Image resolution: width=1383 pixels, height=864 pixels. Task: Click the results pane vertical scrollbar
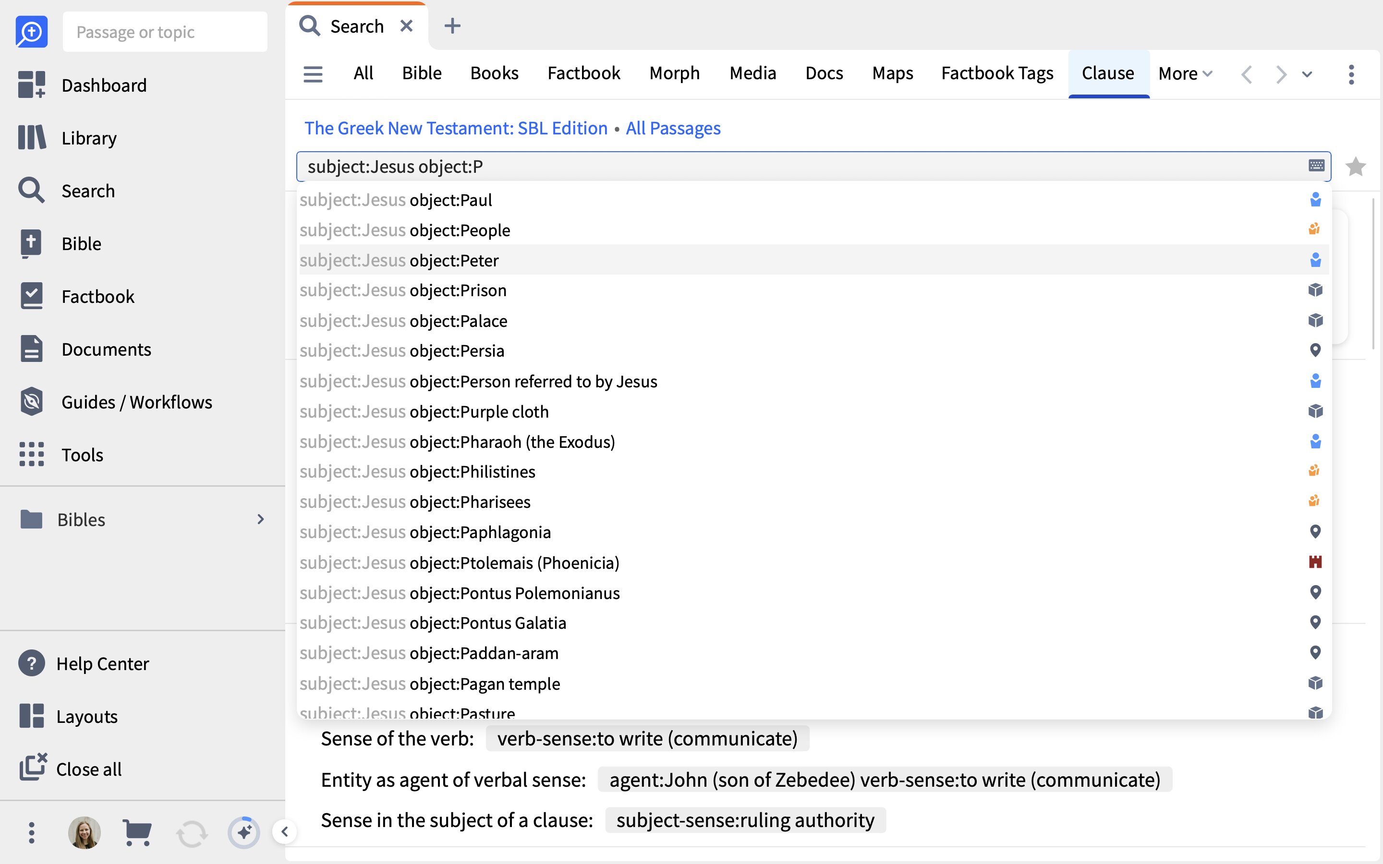tap(1374, 274)
